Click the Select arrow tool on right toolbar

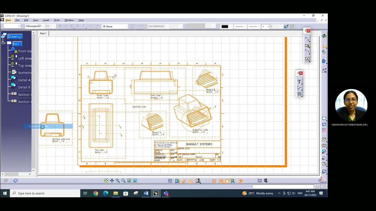click(x=324, y=46)
